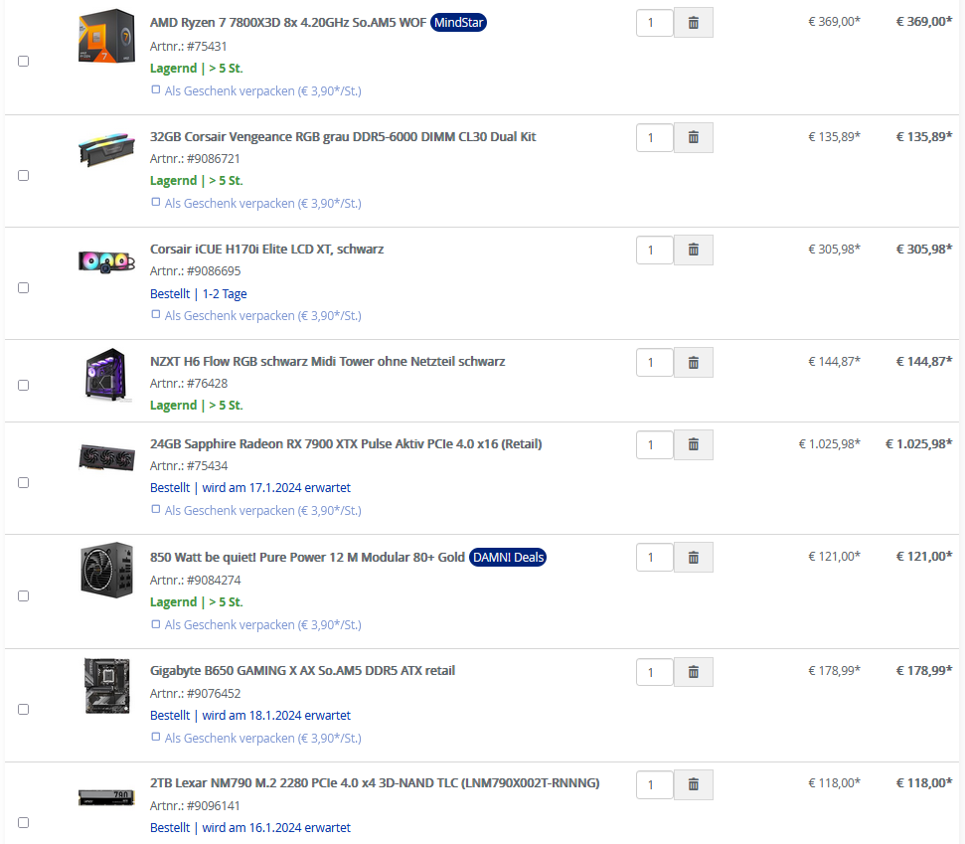The height and width of the screenshot is (844, 965).
Task: Remove Corsair Vengeance RGB RAM via trash icon
Action: [693, 137]
